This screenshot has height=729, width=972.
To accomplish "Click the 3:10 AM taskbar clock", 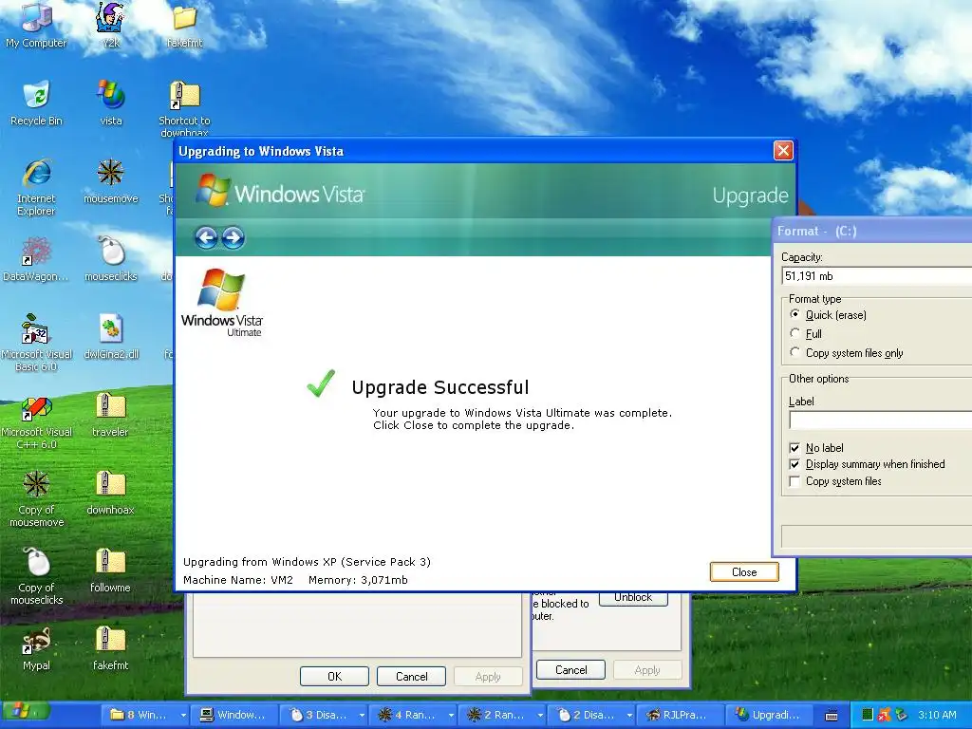I will pos(937,715).
